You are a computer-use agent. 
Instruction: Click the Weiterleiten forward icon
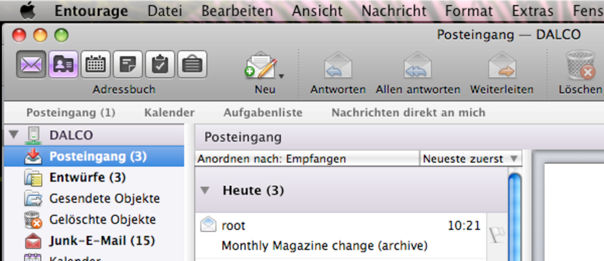pos(502,65)
